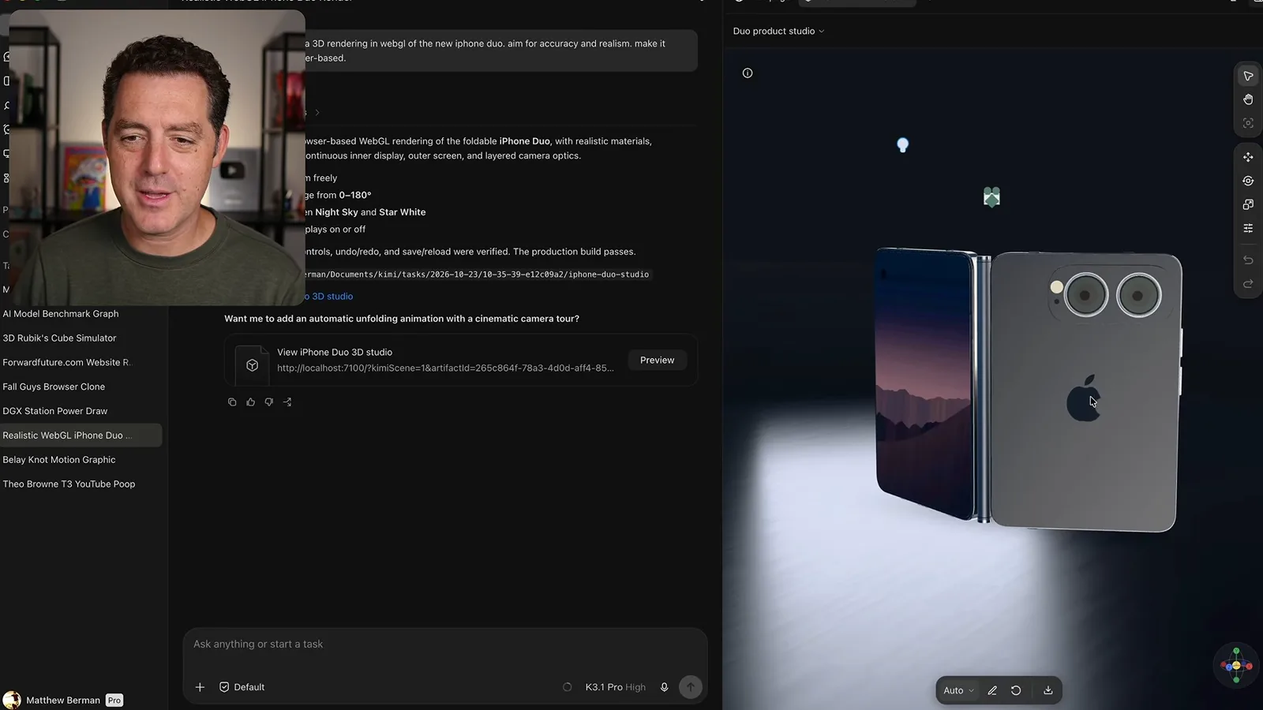Expand the Duo product studio dropdown
This screenshot has width=1263, height=710.
pyautogui.click(x=778, y=31)
